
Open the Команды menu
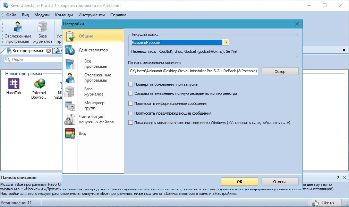pos(64,15)
